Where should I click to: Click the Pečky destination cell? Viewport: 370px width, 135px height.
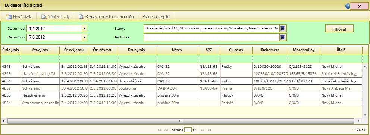coord(236,66)
